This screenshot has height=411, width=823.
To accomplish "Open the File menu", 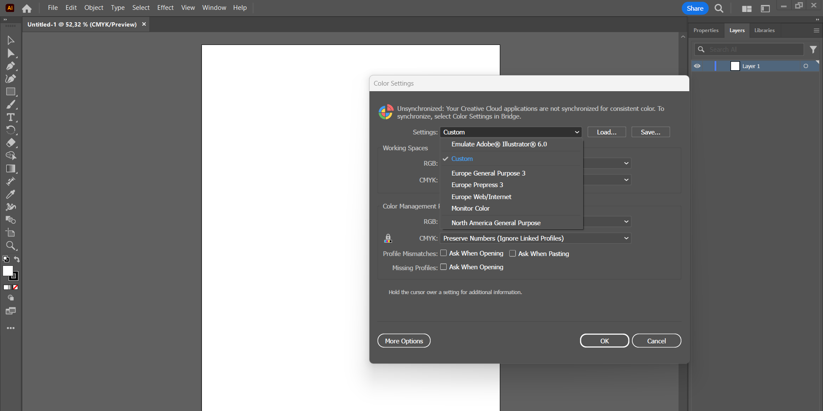I will click(x=53, y=8).
